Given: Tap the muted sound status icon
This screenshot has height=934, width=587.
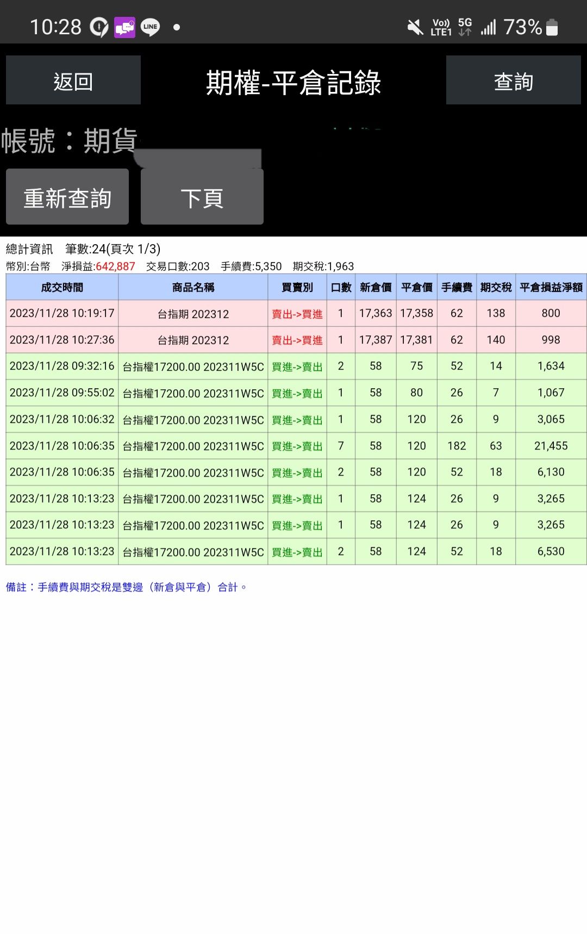Looking at the screenshot, I should 415,27.
